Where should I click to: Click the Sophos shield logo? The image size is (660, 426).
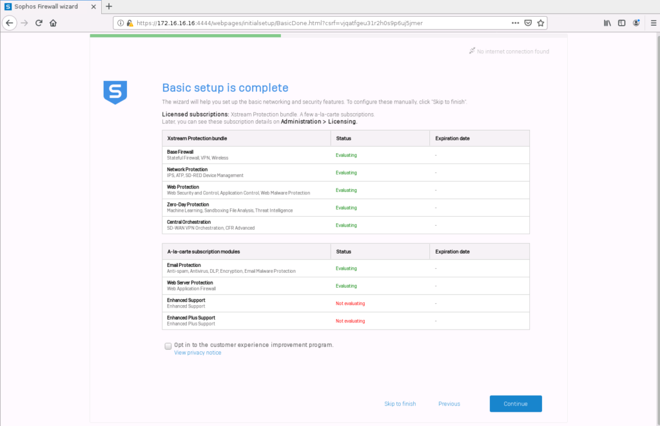(115, 93)
